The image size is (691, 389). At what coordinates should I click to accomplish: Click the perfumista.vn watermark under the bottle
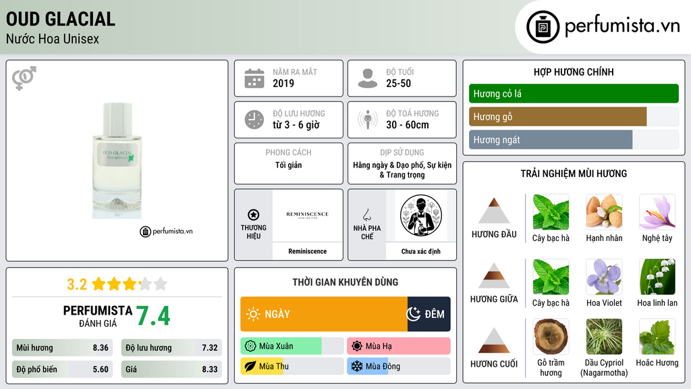(166, 231)
